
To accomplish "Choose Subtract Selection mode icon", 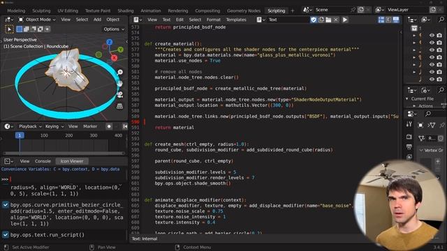I will point(34,29).
